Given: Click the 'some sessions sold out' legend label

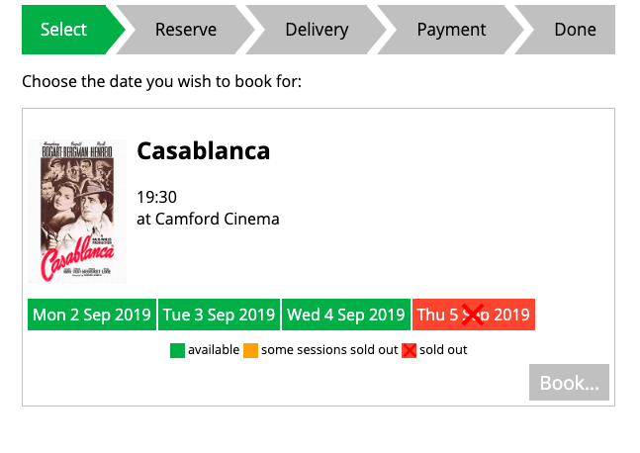Looking at the screenshot, I should click(329, 350).
